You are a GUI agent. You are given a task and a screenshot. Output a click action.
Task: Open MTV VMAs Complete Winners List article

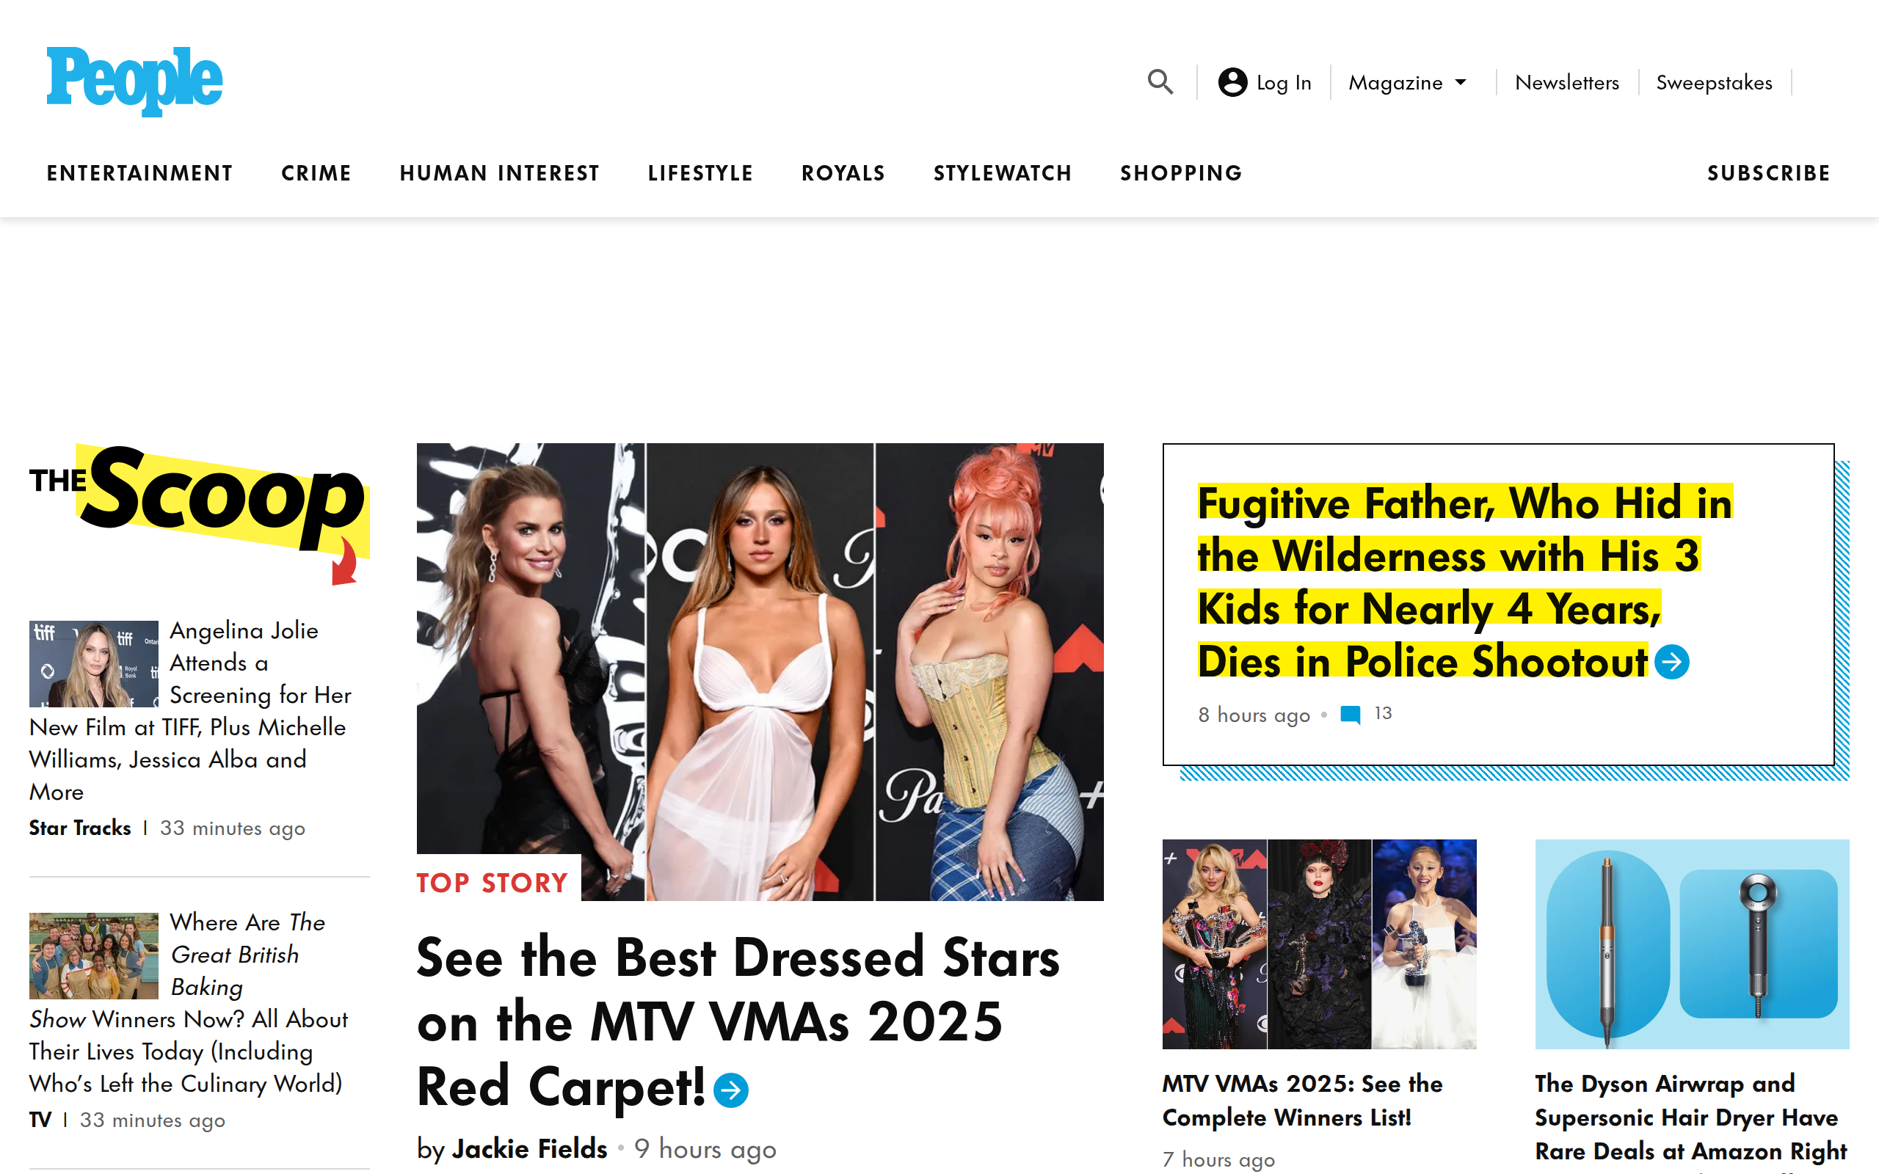tap(1302, 1100)
